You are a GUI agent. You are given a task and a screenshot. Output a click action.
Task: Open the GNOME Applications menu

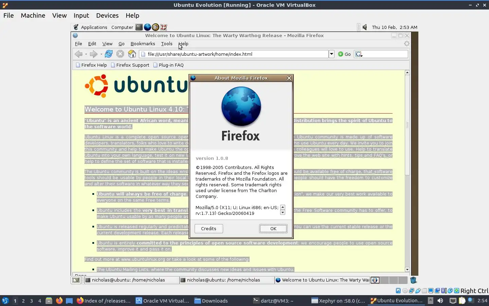pyautogui.click(x=90, y=27)
